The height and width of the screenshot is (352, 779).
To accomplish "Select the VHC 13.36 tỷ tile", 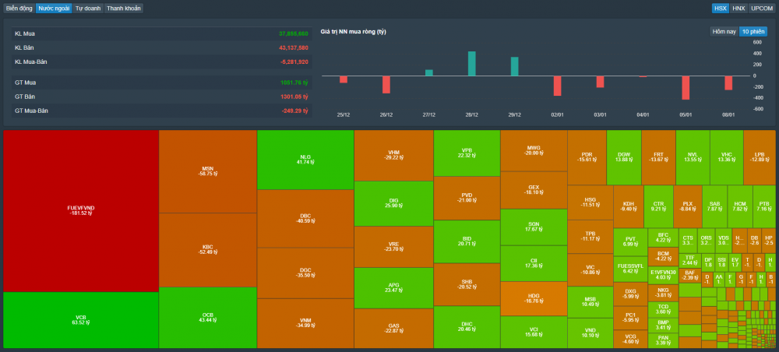I will pos(726,158).
